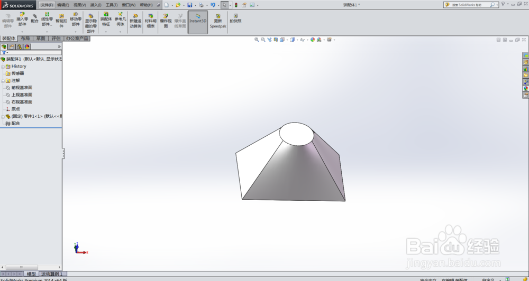Viewport: 529px width, 281px height.
Task: Click 参考几何体 reference geometry tool
Action: pos(121,19)
